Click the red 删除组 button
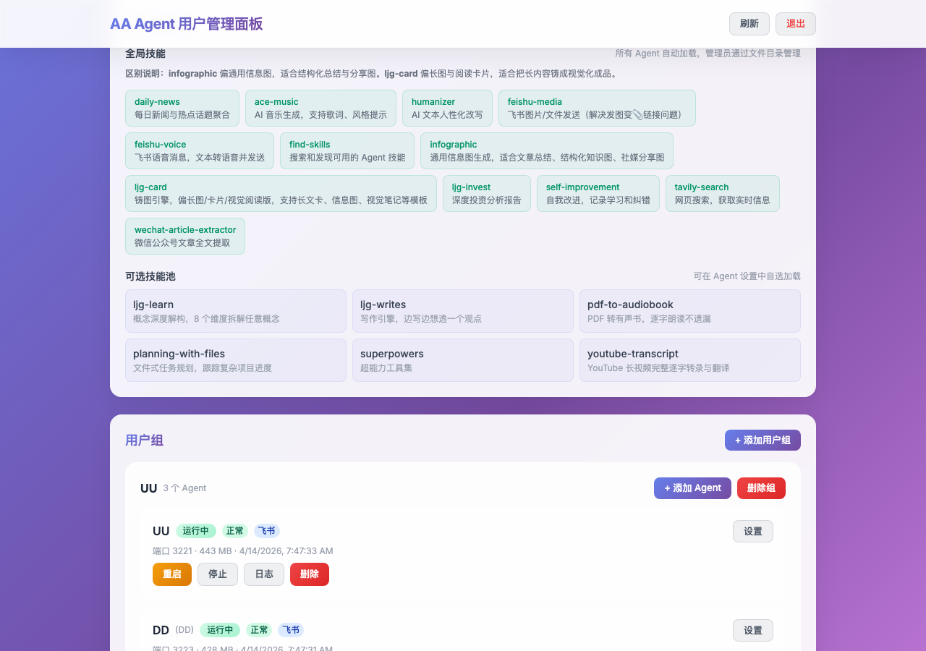Screen dimensions: 926x651 click(x=761, y=488)
